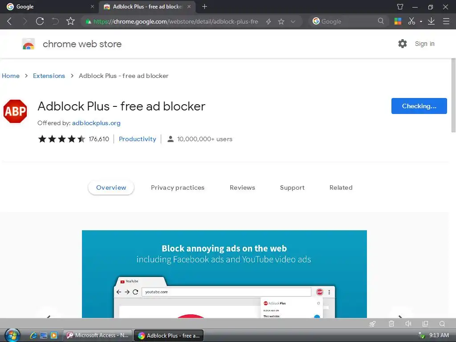Click the green secure lock icon in address bar
The width and height of the screenshot is (456, 342).
89,21
